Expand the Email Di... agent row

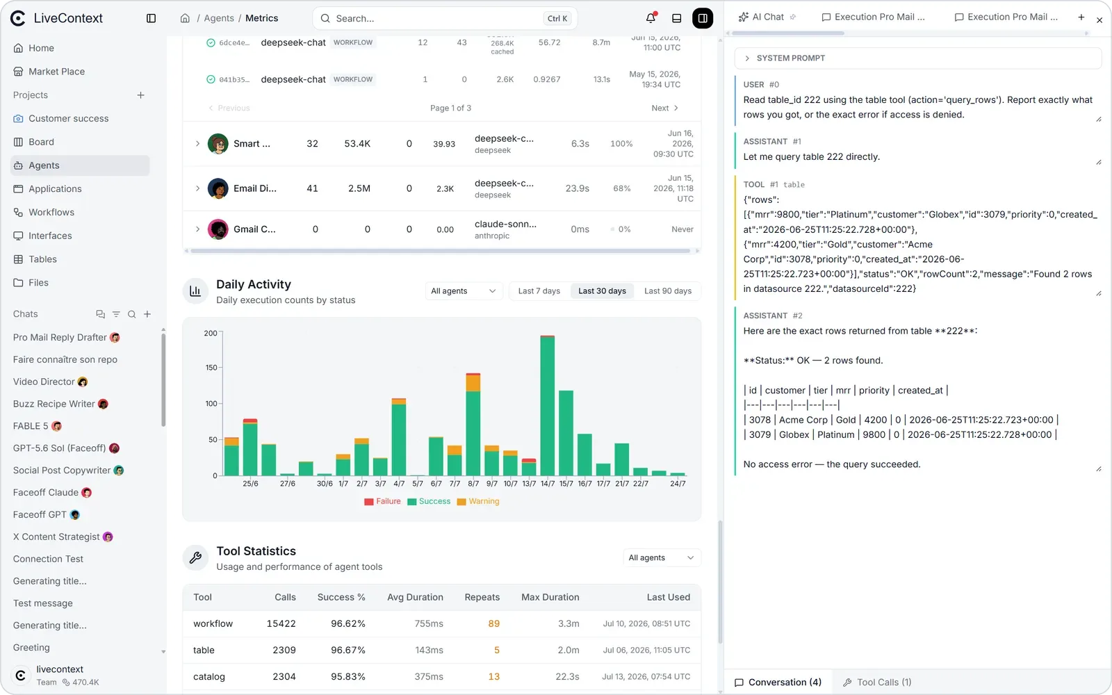pyautogui.click(x=197, y=188)
